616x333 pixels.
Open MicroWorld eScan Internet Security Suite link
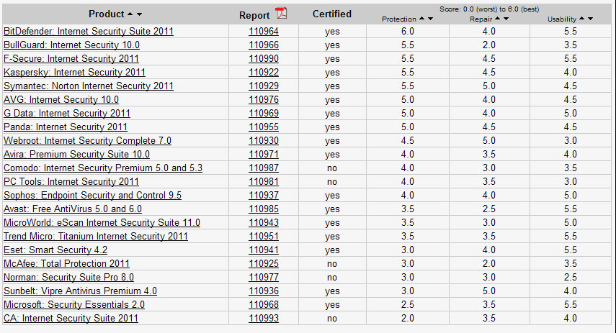[102, 223]
